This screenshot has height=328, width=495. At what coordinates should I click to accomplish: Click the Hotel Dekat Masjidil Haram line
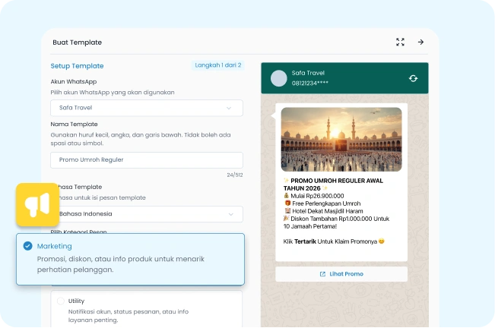point(324,211)
